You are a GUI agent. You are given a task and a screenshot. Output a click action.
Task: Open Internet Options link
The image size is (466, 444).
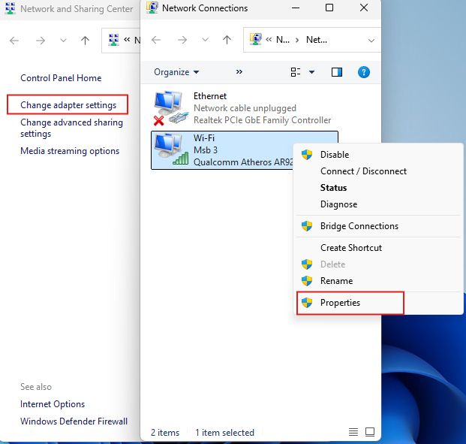(x=53, y=404)
